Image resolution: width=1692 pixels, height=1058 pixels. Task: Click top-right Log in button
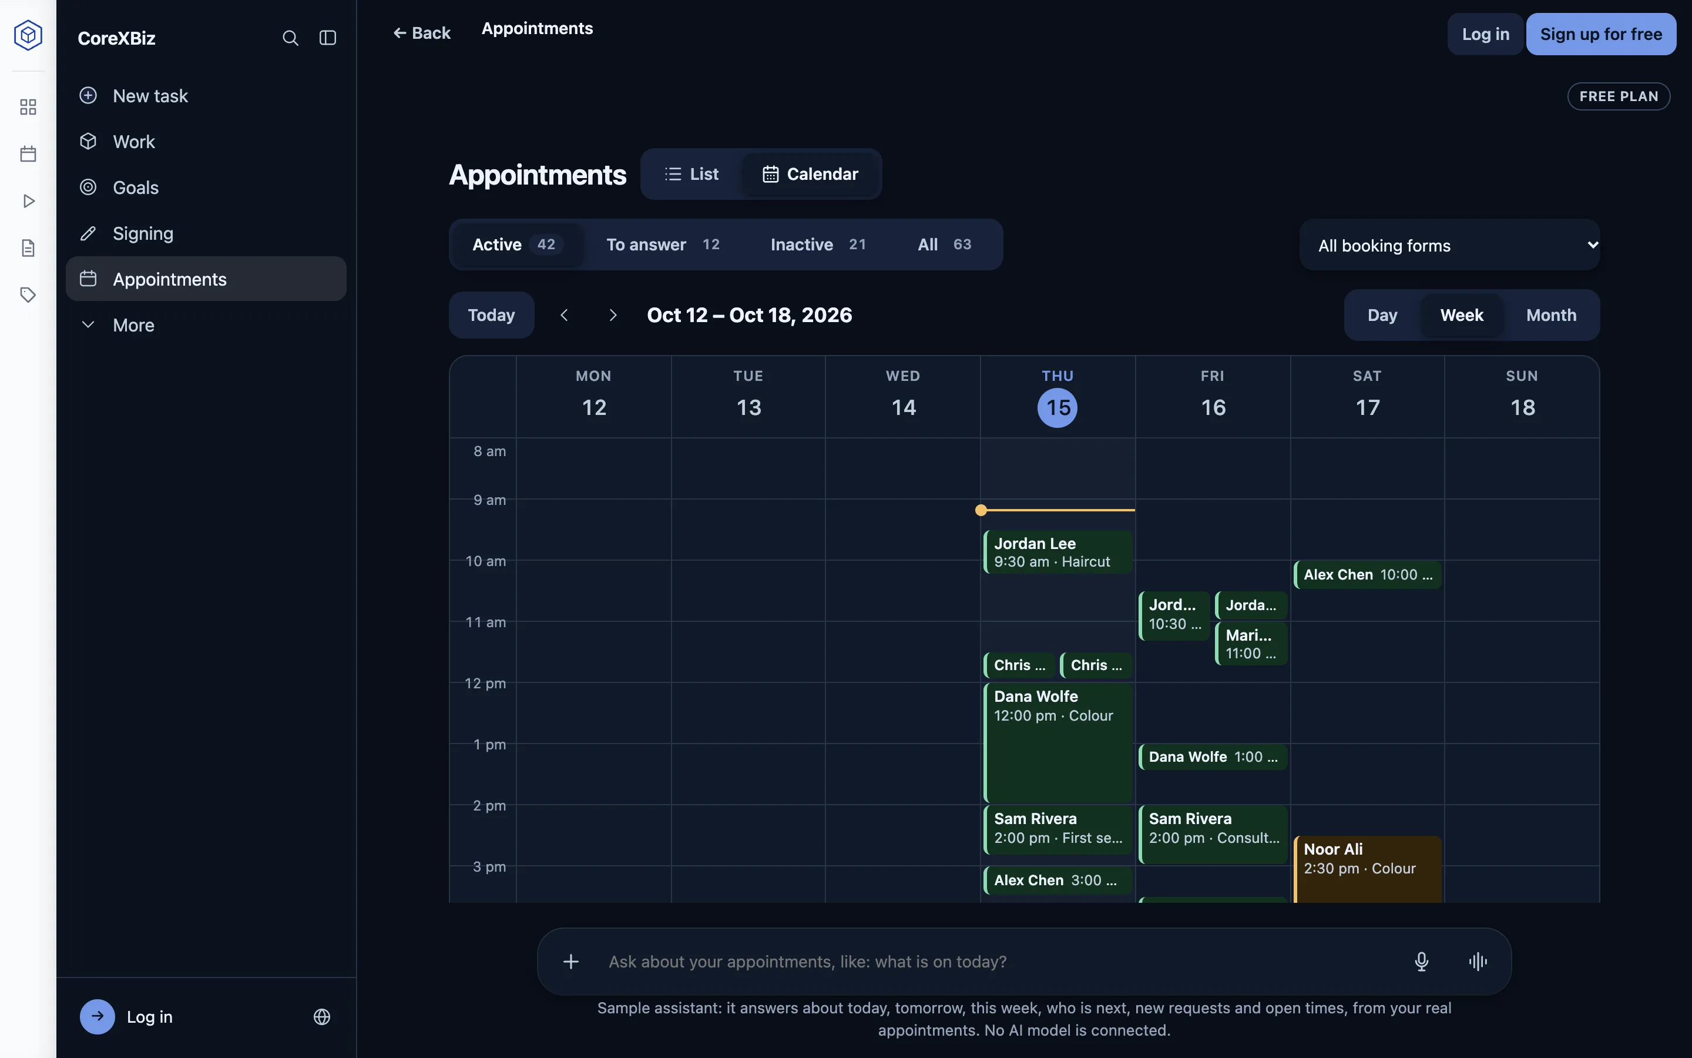1485,34
